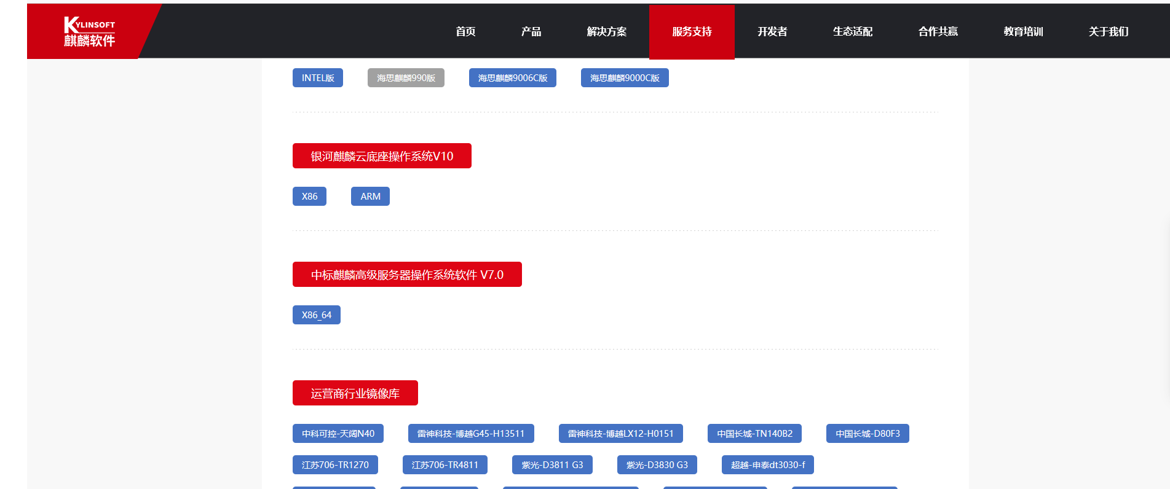This screenshot has width=1170, height=489.
Task: Open 紫光-D3830 G3 image
Action: 657,465
